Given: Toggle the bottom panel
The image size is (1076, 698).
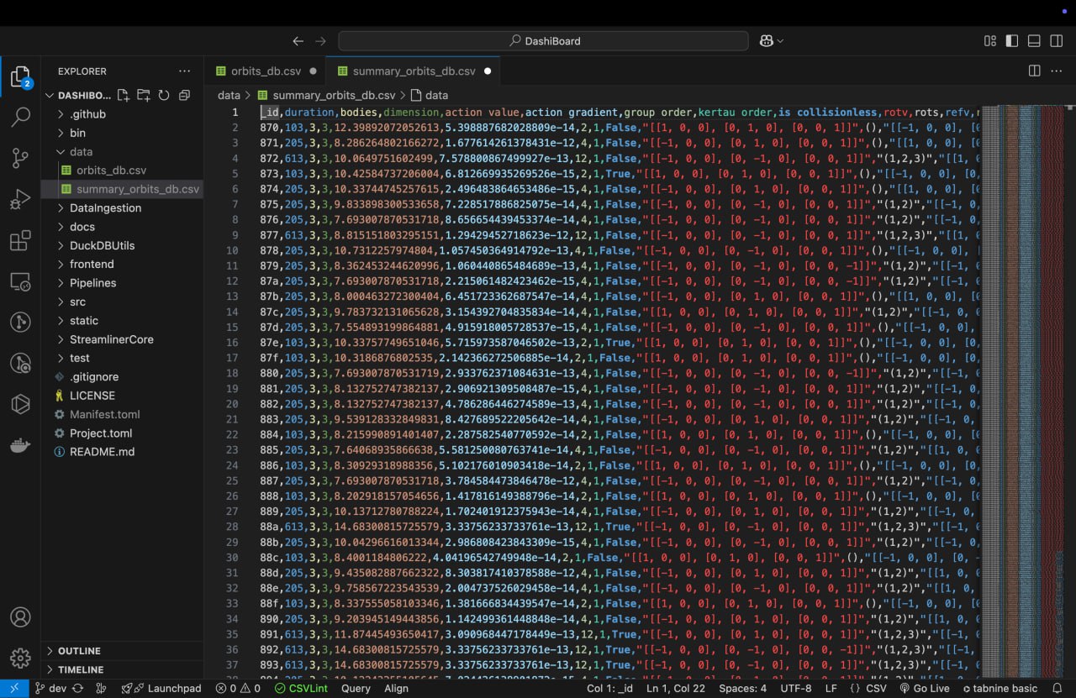Looking at the screenshot, I should click(x=1034, y=40).
